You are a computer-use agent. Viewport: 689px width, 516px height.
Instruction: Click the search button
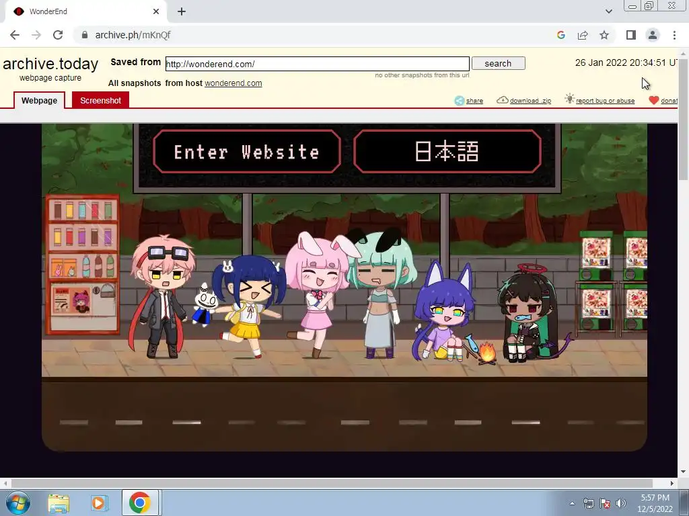coord(499,64)
